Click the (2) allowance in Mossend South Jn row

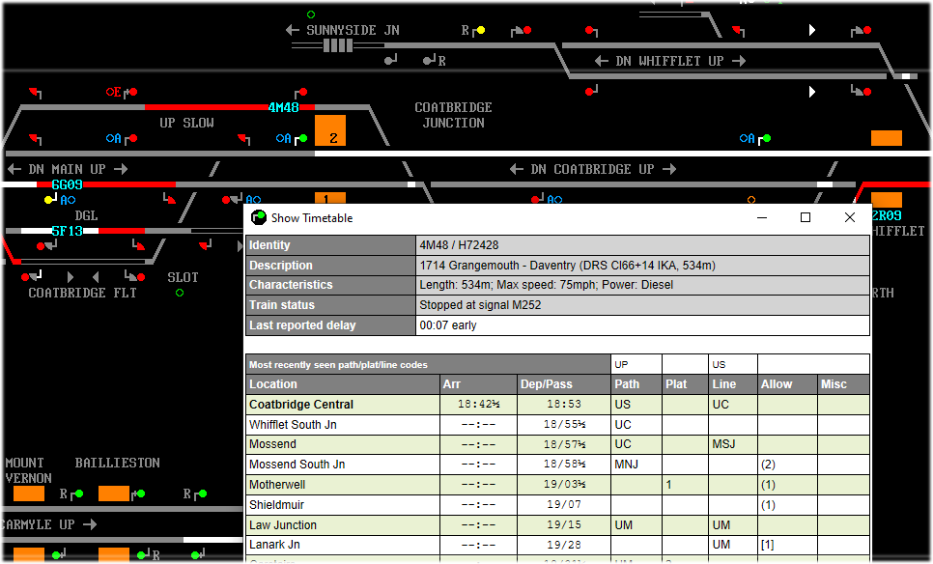click(788, 465)
